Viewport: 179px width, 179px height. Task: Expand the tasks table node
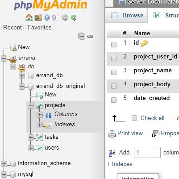pyautogui.click(x=31, y=137)
